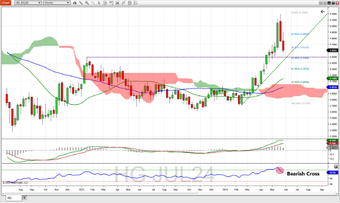Click the blue RSI value marker

(332, 172)
